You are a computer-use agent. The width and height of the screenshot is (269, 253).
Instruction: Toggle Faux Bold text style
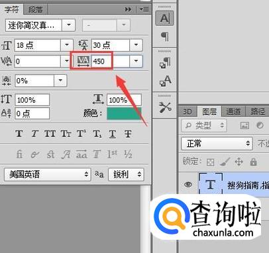[19, 134]
